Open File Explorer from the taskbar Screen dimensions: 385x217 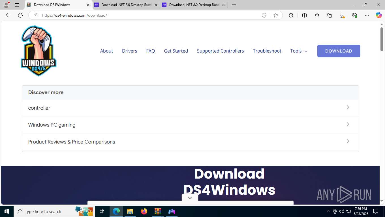pyautogui.click(x=130, y=211)
